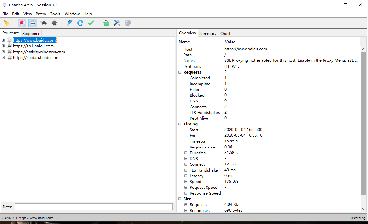Select https://sp1.baidu.com host row
Viewport: 368px width, 224px height.
click(x=33, y=46)
